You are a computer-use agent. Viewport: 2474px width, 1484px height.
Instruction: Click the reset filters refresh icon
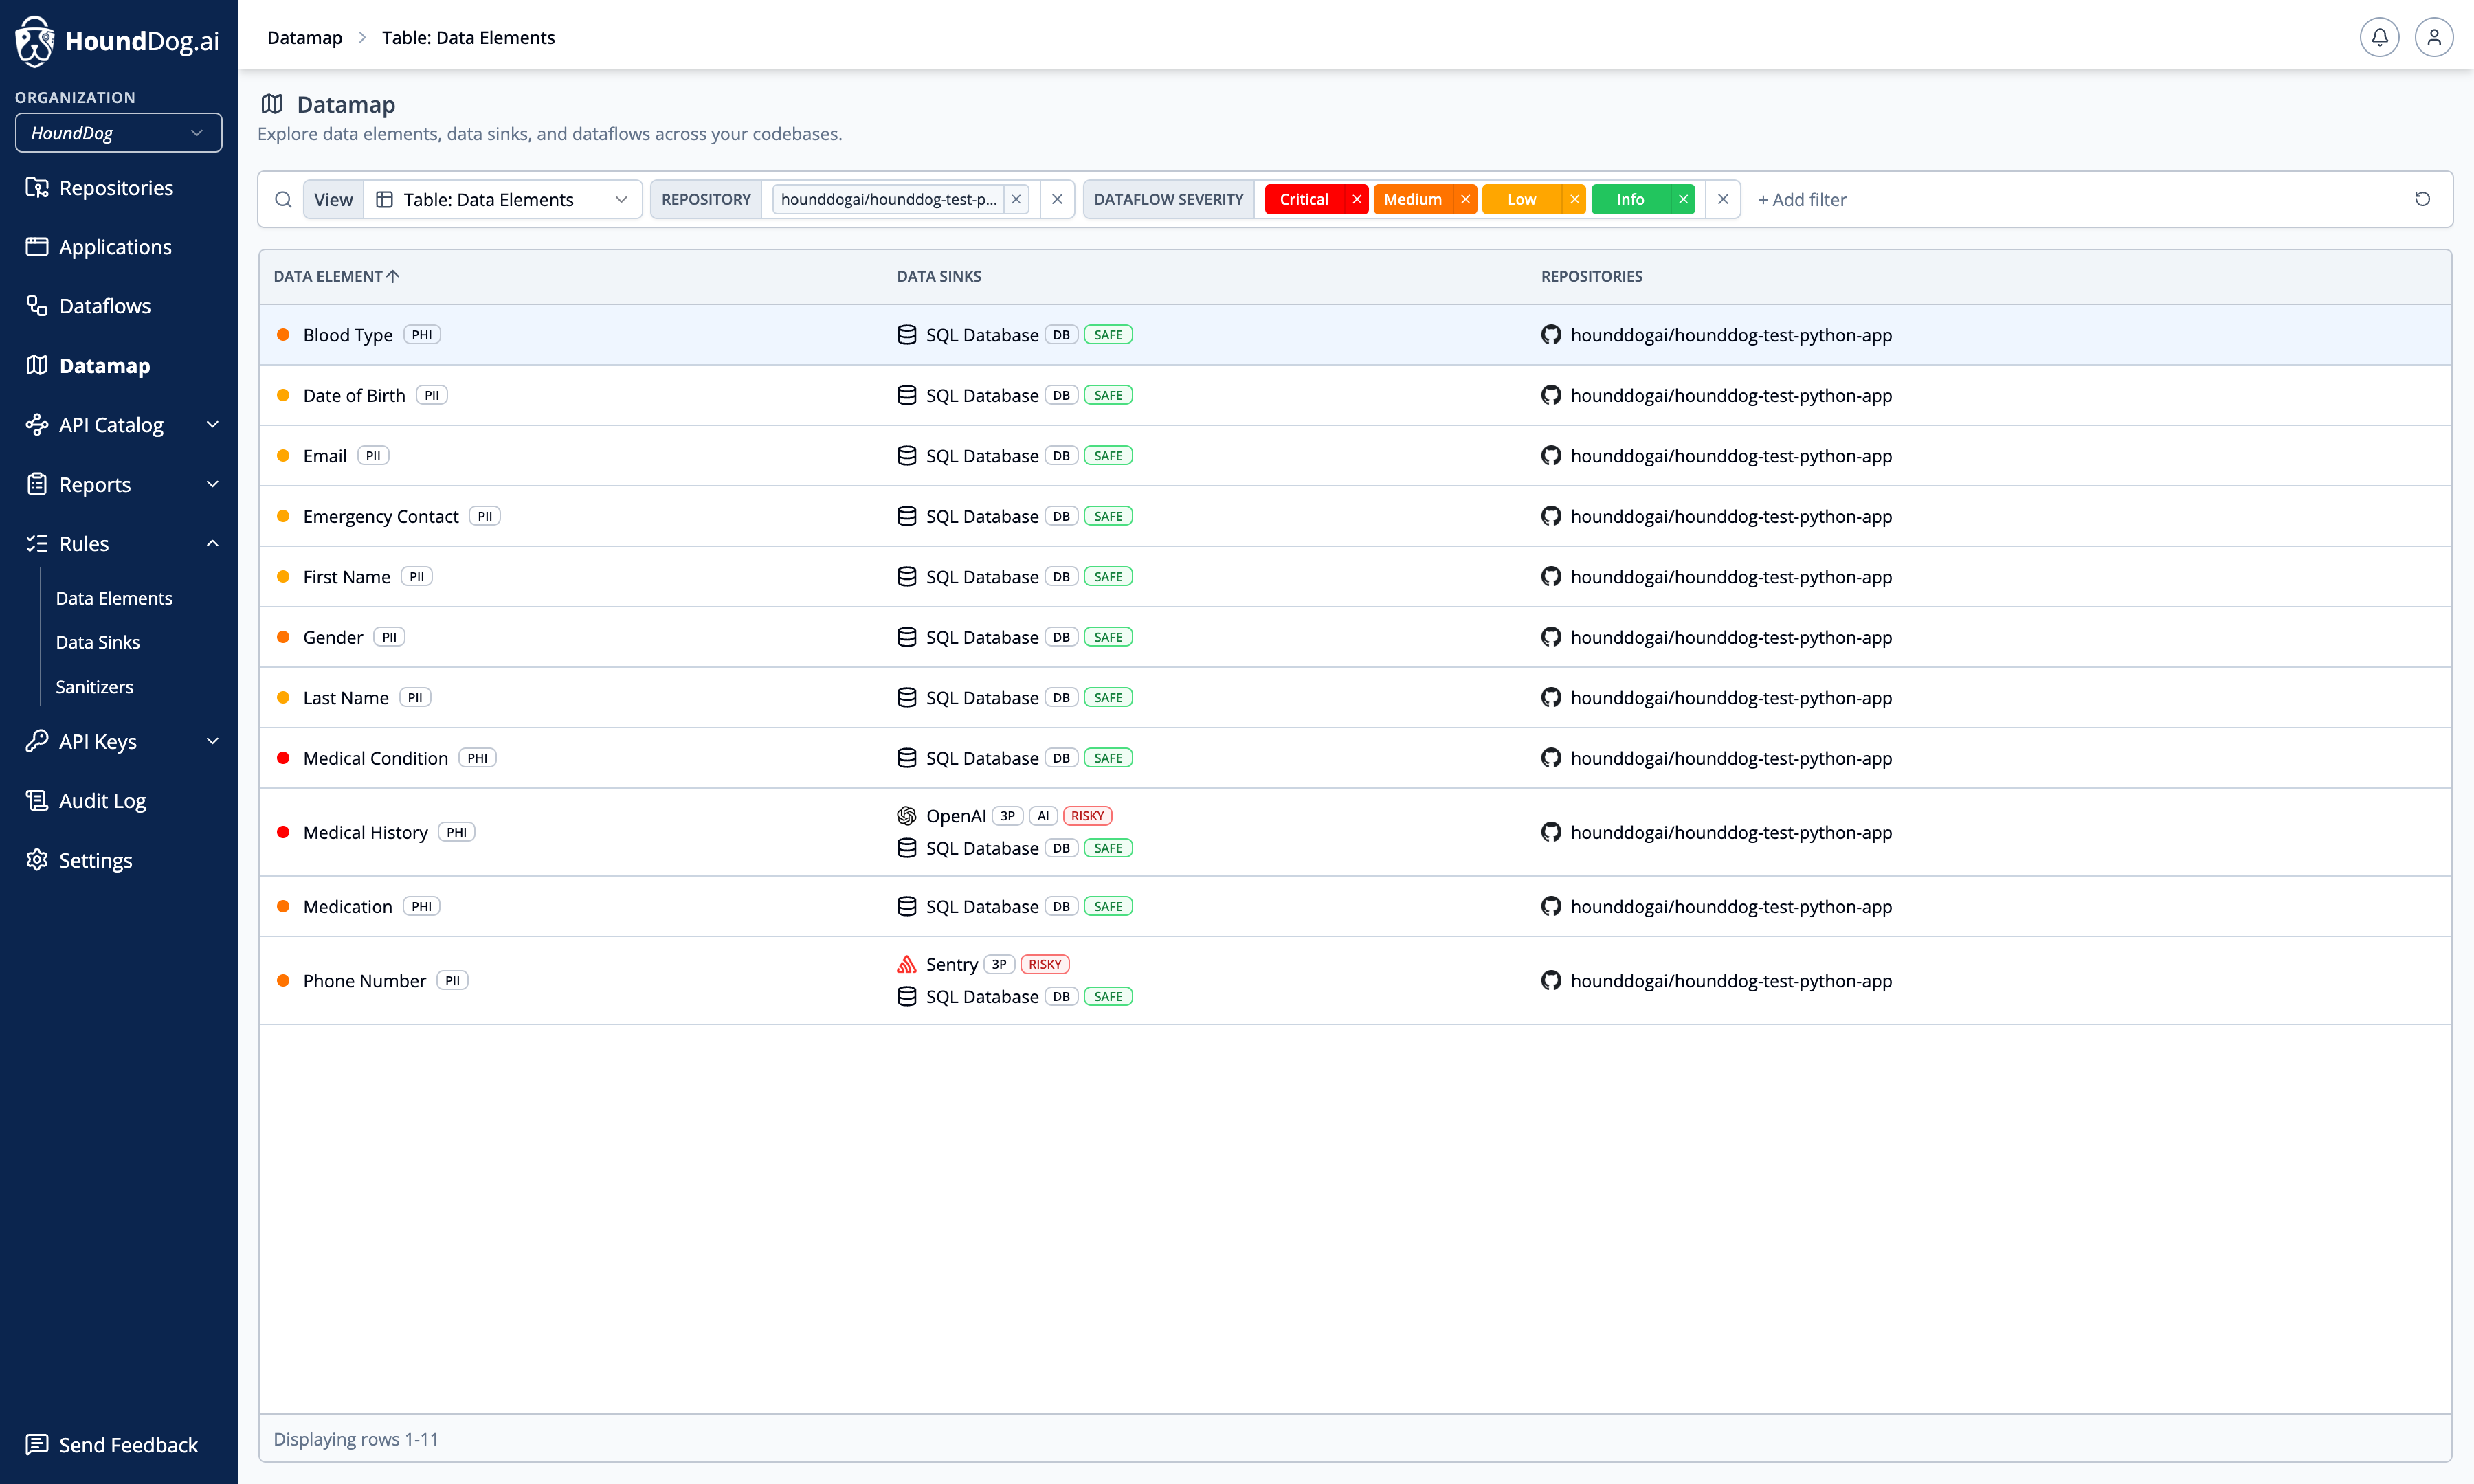click(2422, 199)
